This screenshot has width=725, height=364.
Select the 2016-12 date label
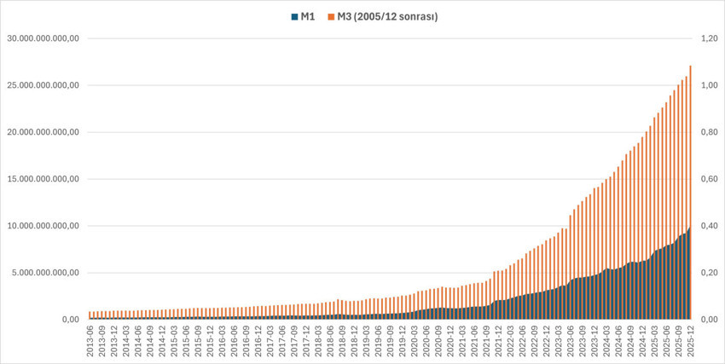coord(258,340)
